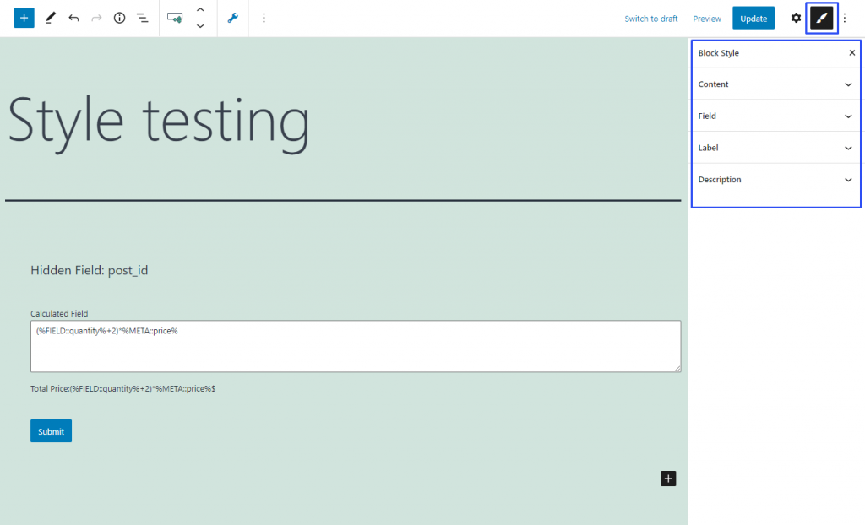Move block down with arrow
Image resolution: width=865 pixels, height=525 pixels.
coord(200,26)
